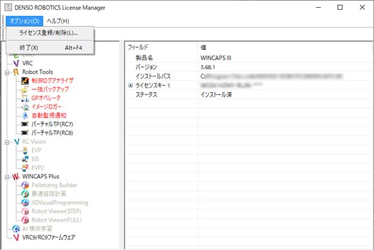Image resolution: width=374 pixels, height=250 pixels.
Task: Select the EVP2 icon
Action: (25, 168)
